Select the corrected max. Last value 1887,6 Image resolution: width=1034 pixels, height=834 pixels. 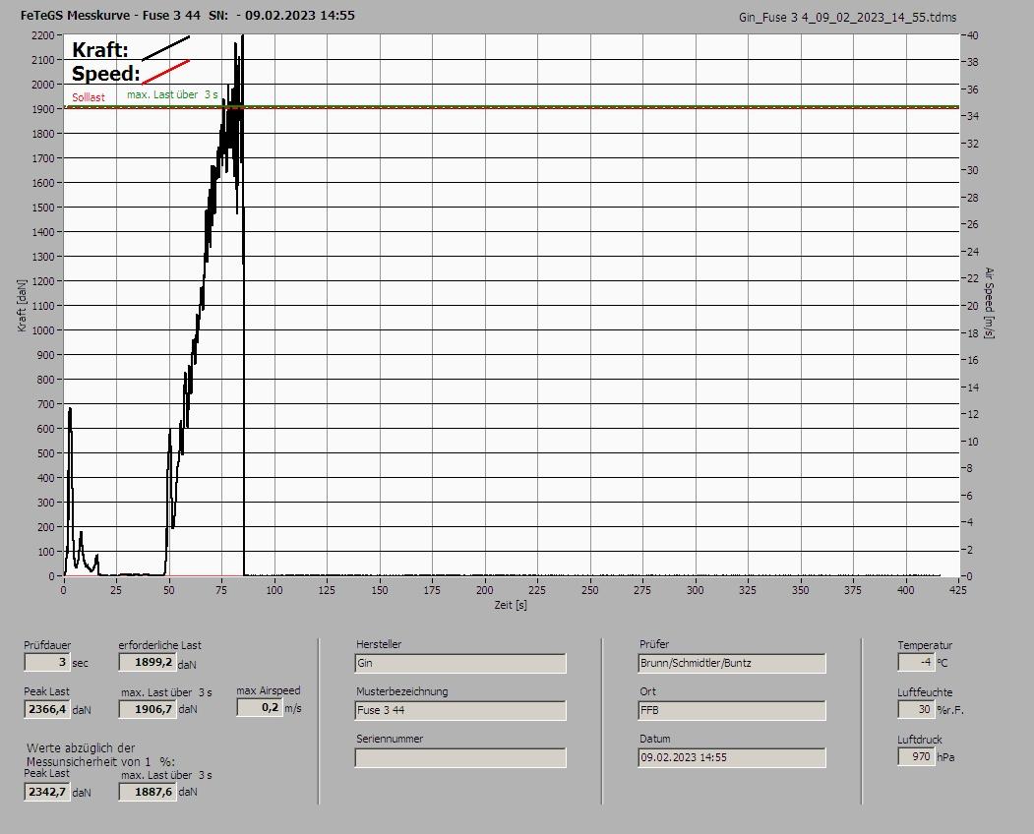pyautogui.click(x=147, y=792)
